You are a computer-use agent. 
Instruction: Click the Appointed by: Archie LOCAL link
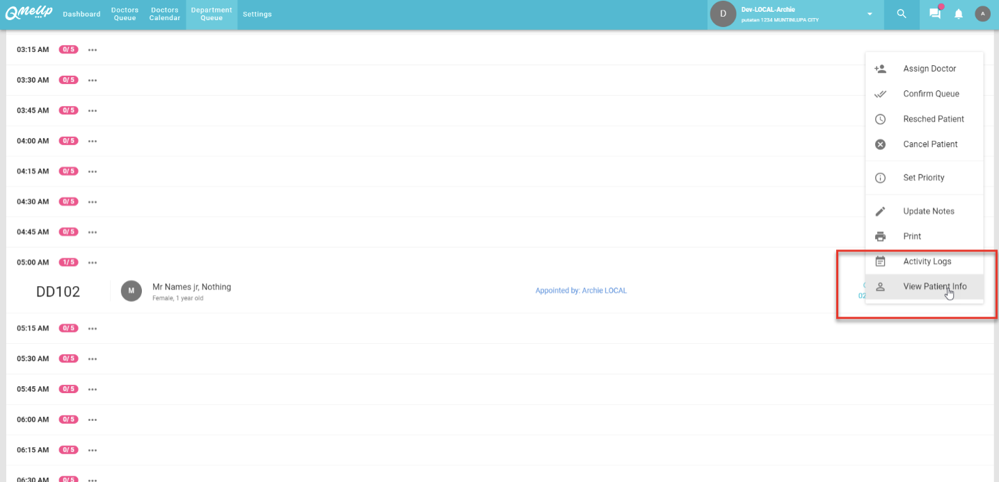click(581, 290)
